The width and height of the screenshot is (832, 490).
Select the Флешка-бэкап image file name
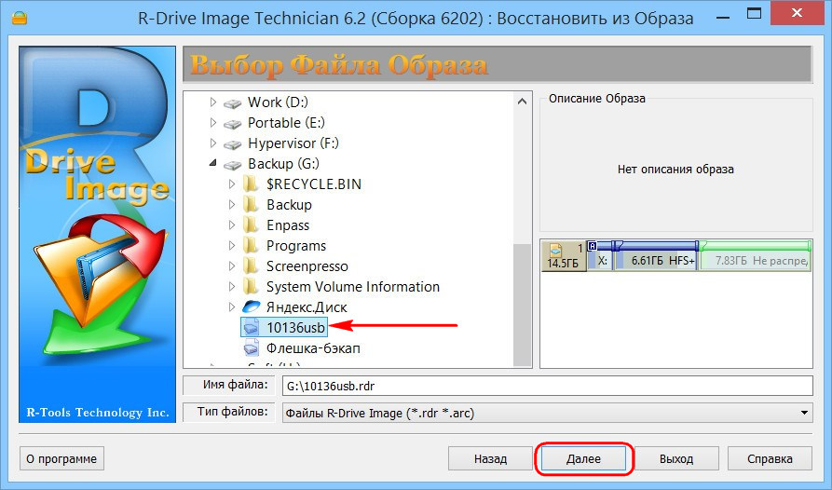pos(314,348)
